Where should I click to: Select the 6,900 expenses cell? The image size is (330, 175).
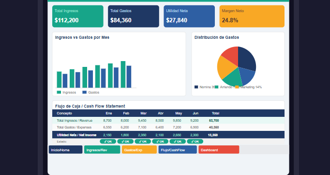195,127
